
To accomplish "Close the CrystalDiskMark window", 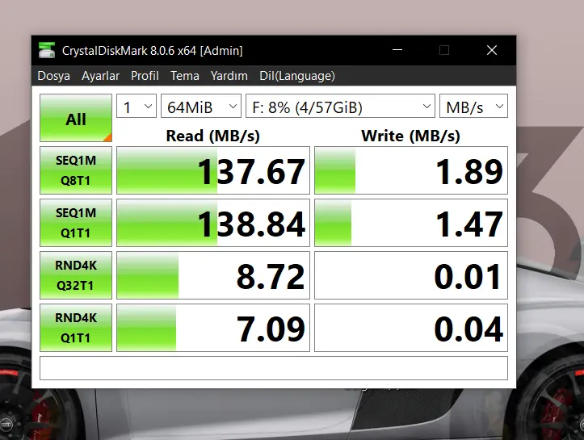I will (x=492, y=50).
